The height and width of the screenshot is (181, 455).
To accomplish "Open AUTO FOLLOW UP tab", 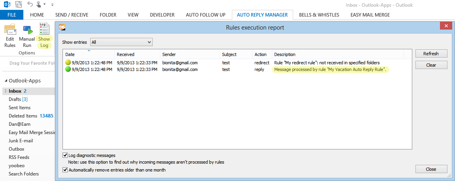I will point(206,15).
